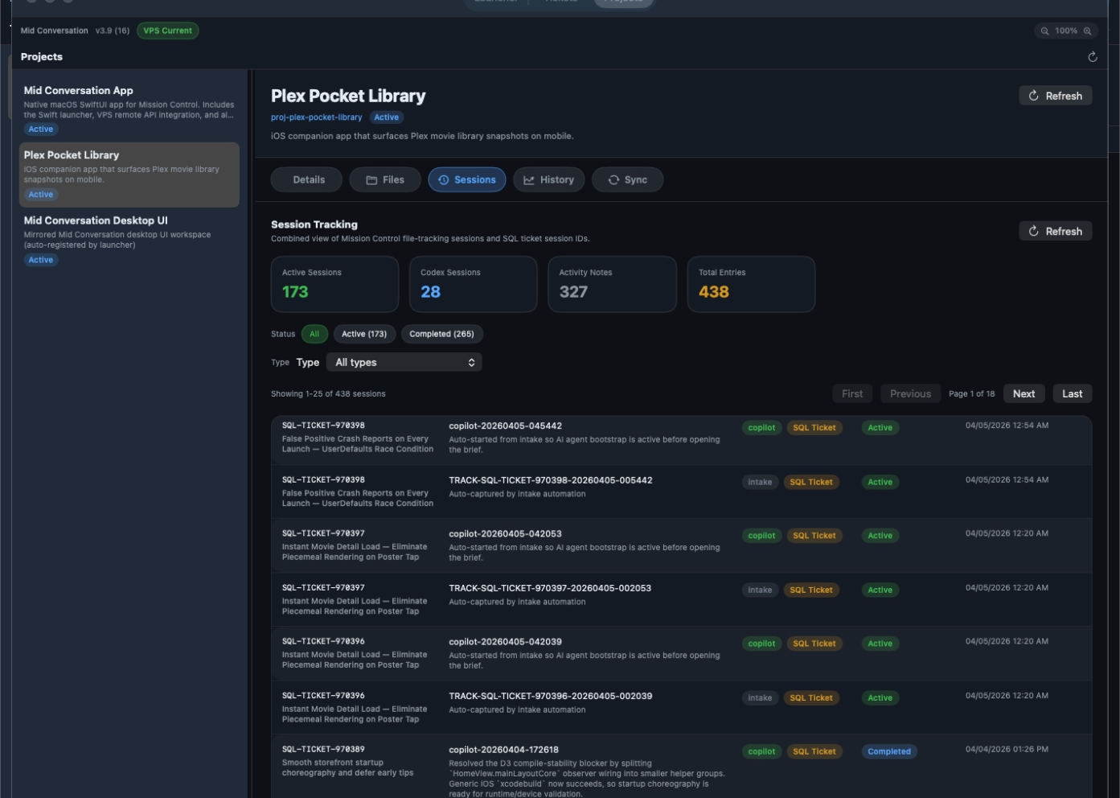Click the Last pagination button
This screenshot has width=1120, height=798.
click(x=1072, y=393)
